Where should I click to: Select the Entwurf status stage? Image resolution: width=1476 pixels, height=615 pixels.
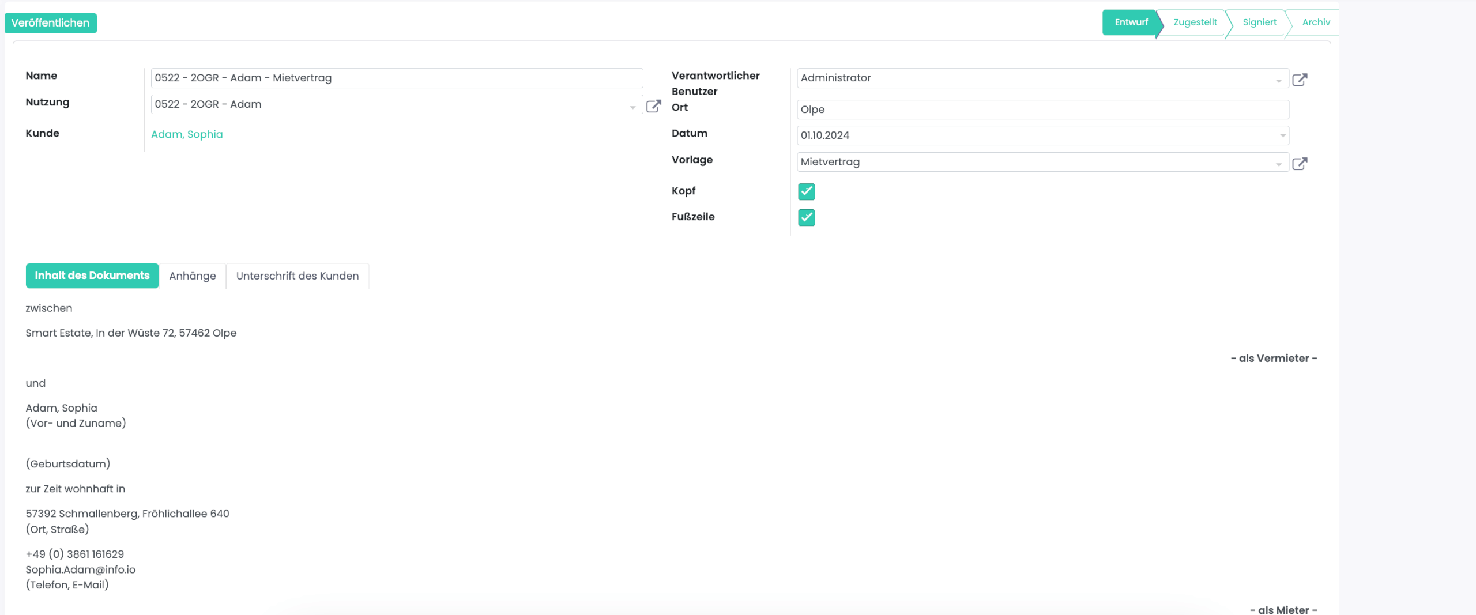point(1131,22)
